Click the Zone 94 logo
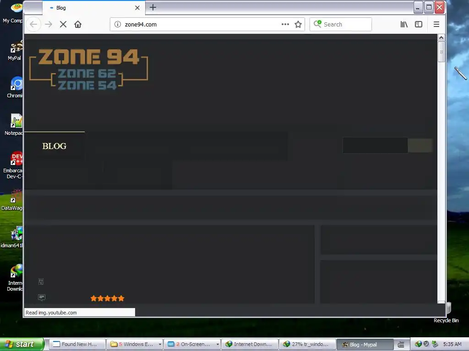This screenshot has height=351, width=469. [88, 69]
